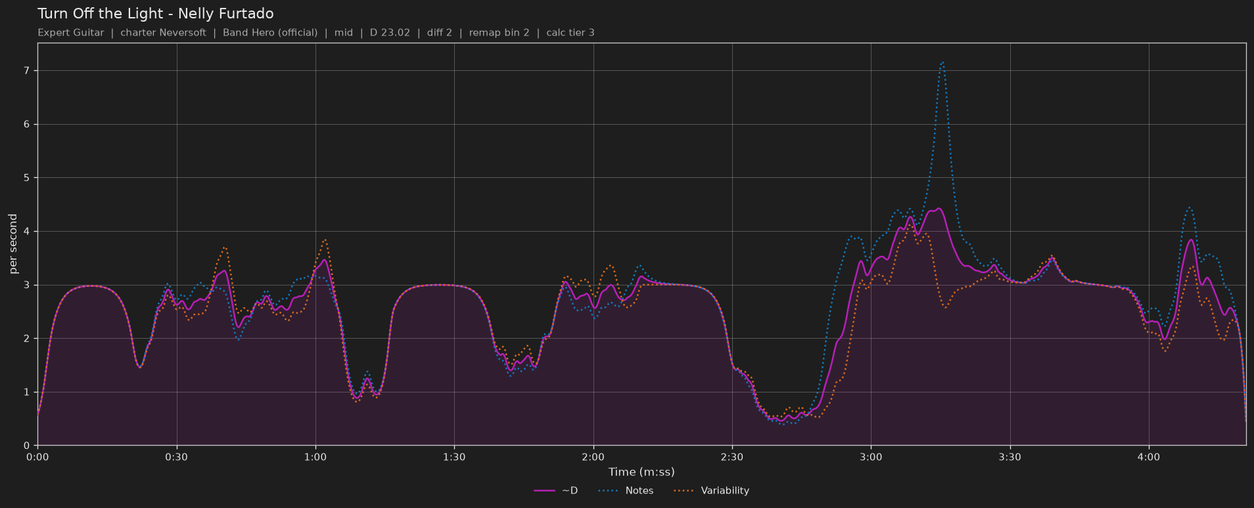
Task: Click the y-axis tick label "2"
Action: [28, 339]
